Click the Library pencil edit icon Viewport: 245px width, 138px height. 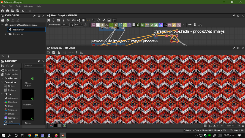13,66
